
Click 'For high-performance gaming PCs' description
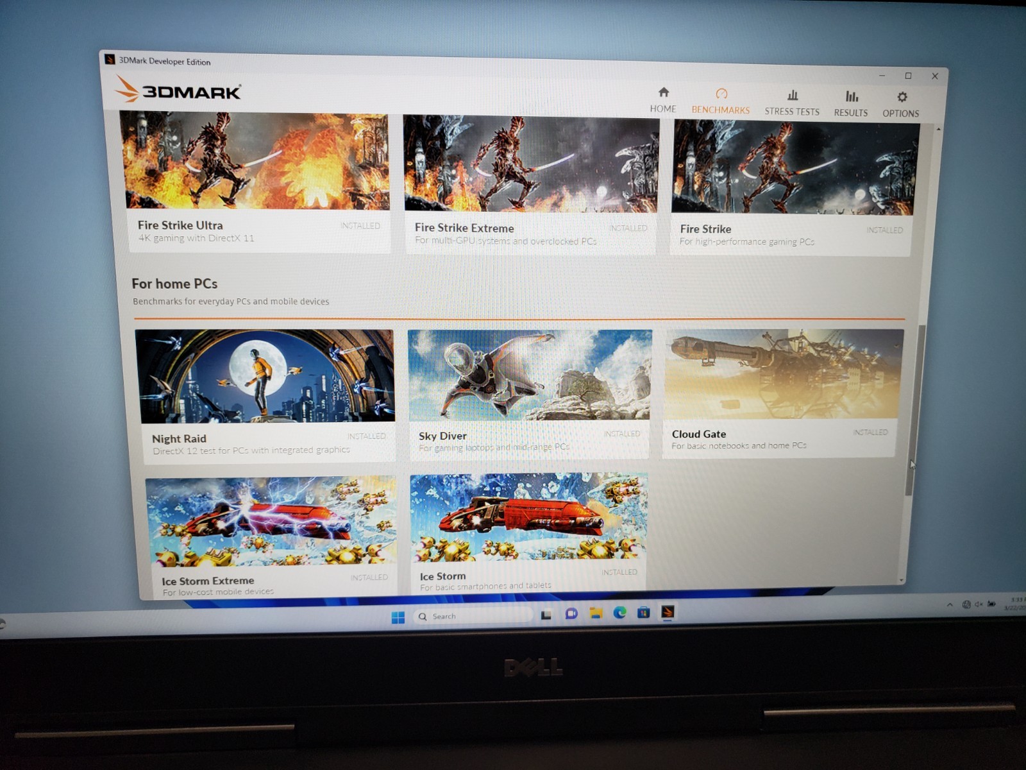(747, 242)
